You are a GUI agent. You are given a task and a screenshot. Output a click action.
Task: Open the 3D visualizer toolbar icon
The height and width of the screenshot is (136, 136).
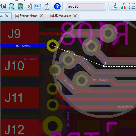(3, 6)
